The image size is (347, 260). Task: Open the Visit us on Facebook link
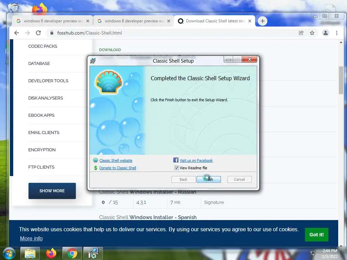196,160
